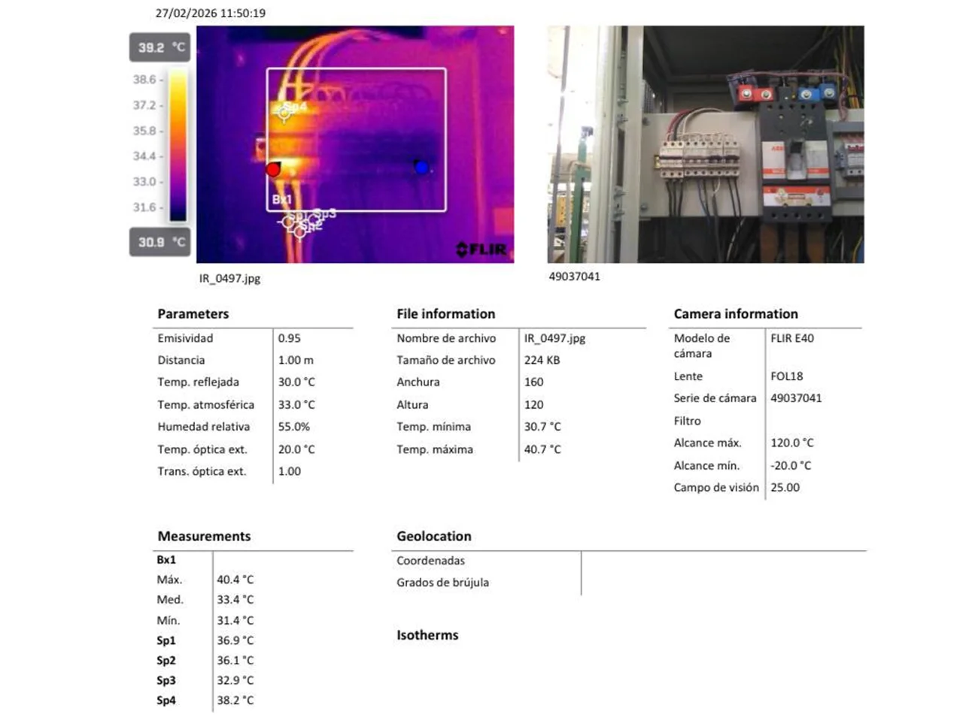Click the Isotherms heading
This screenshot has height=723, width=963.
[427, 635]
